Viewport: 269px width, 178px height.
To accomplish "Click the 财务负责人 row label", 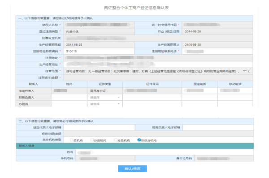I will [26, 97].
